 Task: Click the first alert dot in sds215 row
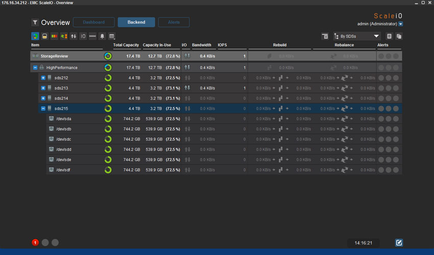coord(381,108)
